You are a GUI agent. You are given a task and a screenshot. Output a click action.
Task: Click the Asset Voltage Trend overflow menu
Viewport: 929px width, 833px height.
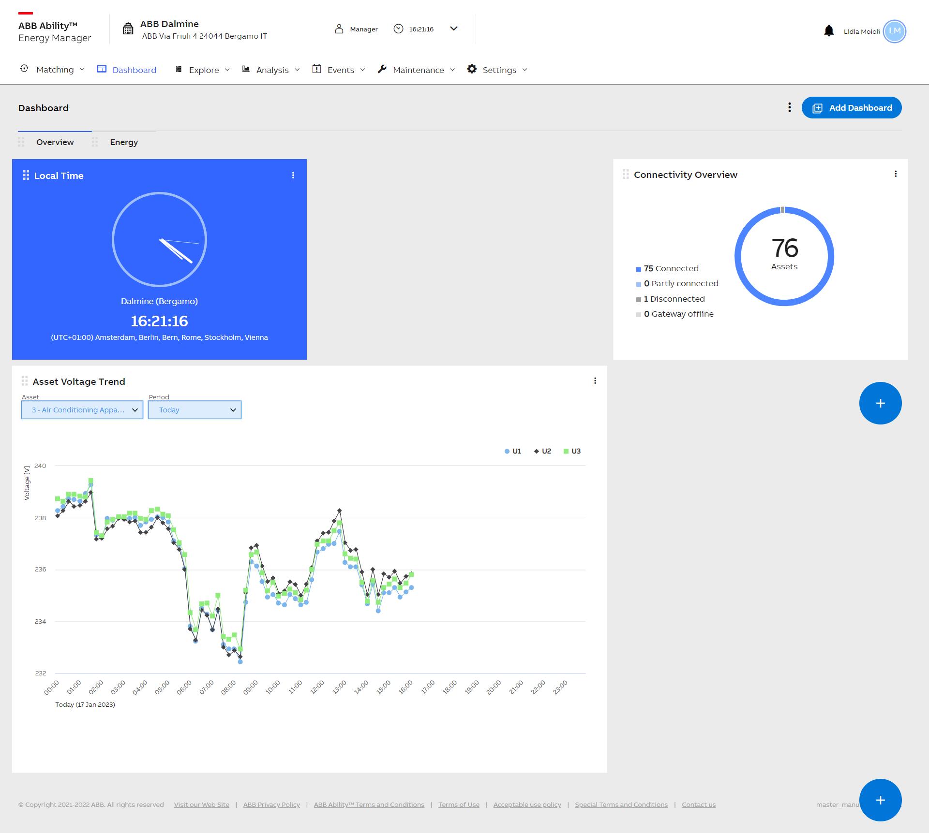point(595,381)
